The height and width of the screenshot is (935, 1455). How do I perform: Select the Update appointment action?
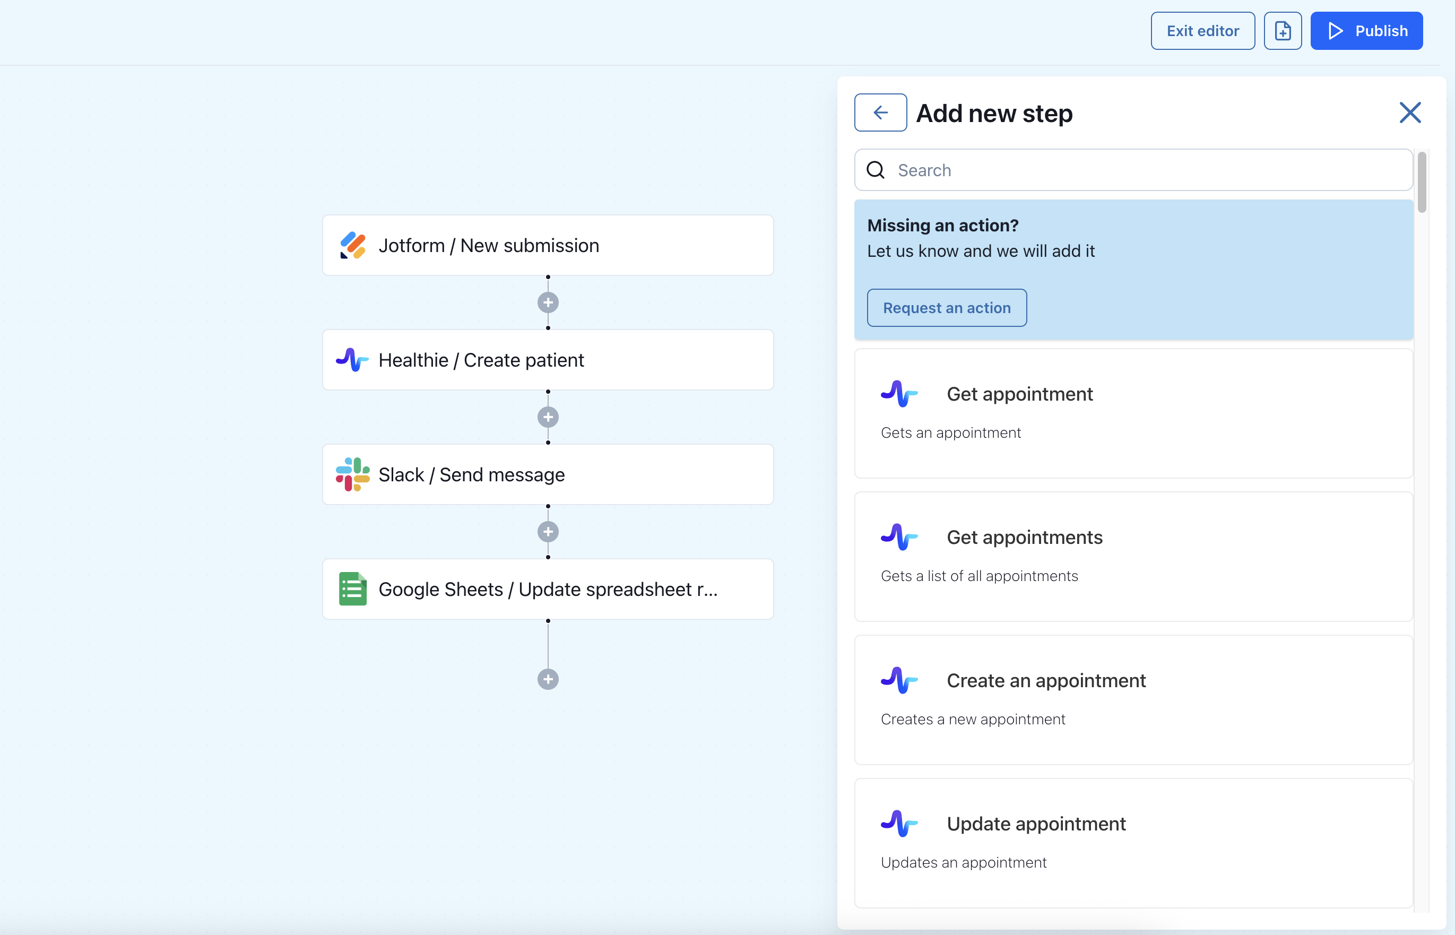coord(1133,843)
